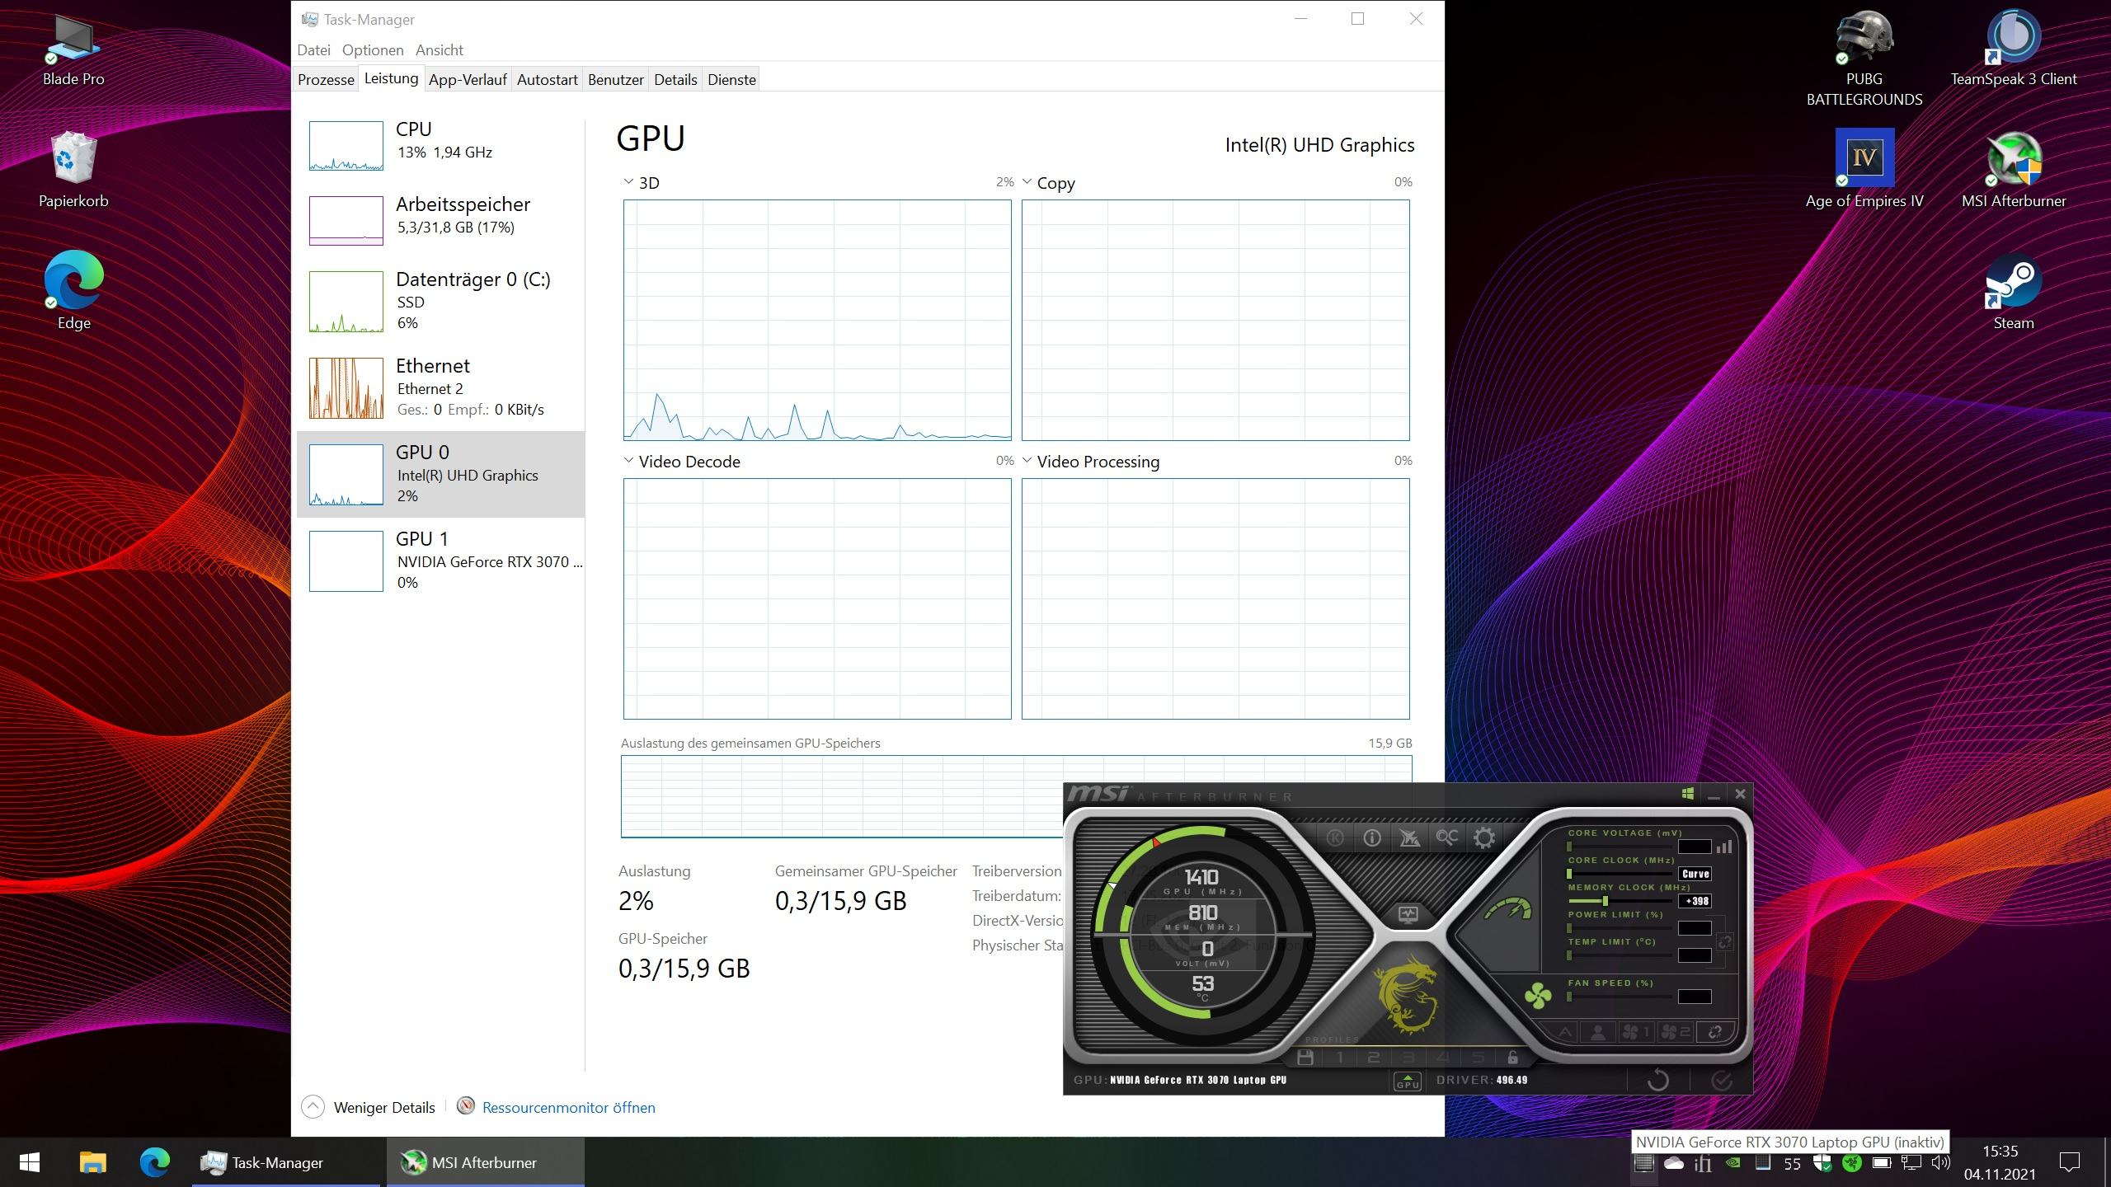The height and width of the screenshot is (1187, 2111).
Task: Click Afterburner voltage curve bars icon
Action: (x=1724, y=847)
